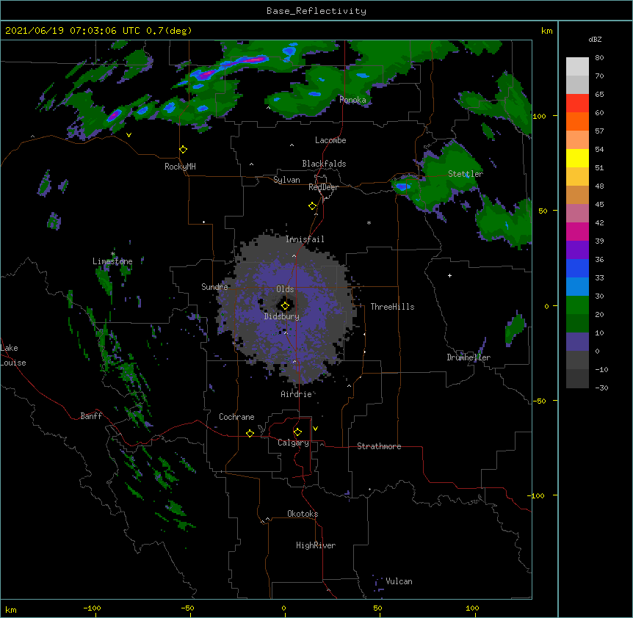Click the Airdrie city label

(x=296, y=394)
